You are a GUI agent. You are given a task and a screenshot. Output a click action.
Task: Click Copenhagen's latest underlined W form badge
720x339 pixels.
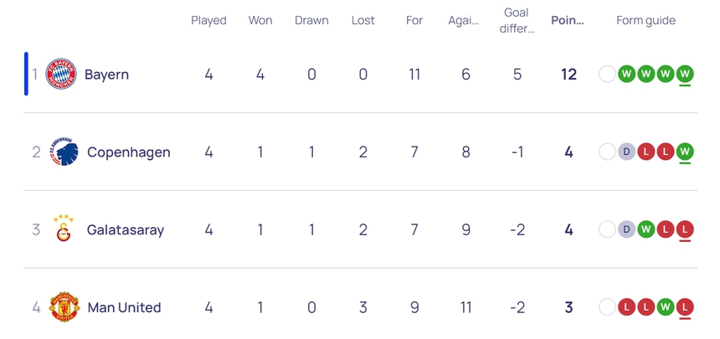point(686,152)
